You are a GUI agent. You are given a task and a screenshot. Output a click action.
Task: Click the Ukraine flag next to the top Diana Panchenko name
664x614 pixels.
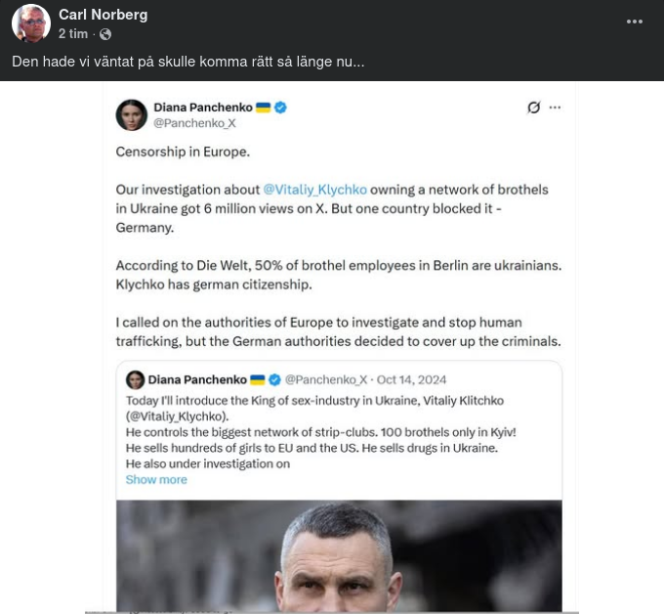(263, 108)
